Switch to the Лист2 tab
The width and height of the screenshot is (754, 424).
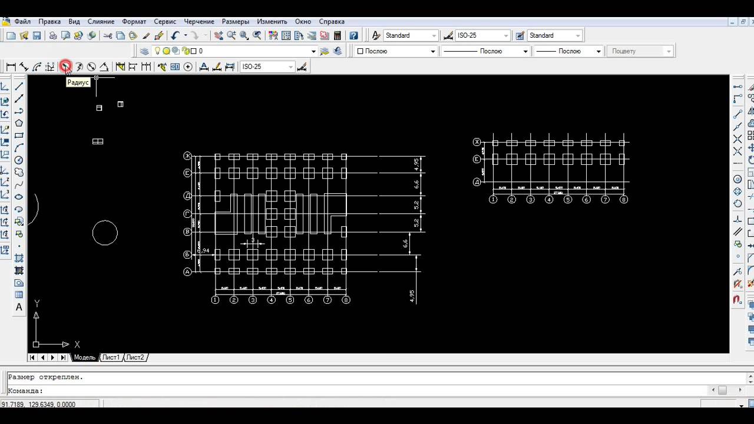pyautogui.click(x=135, y=357)
